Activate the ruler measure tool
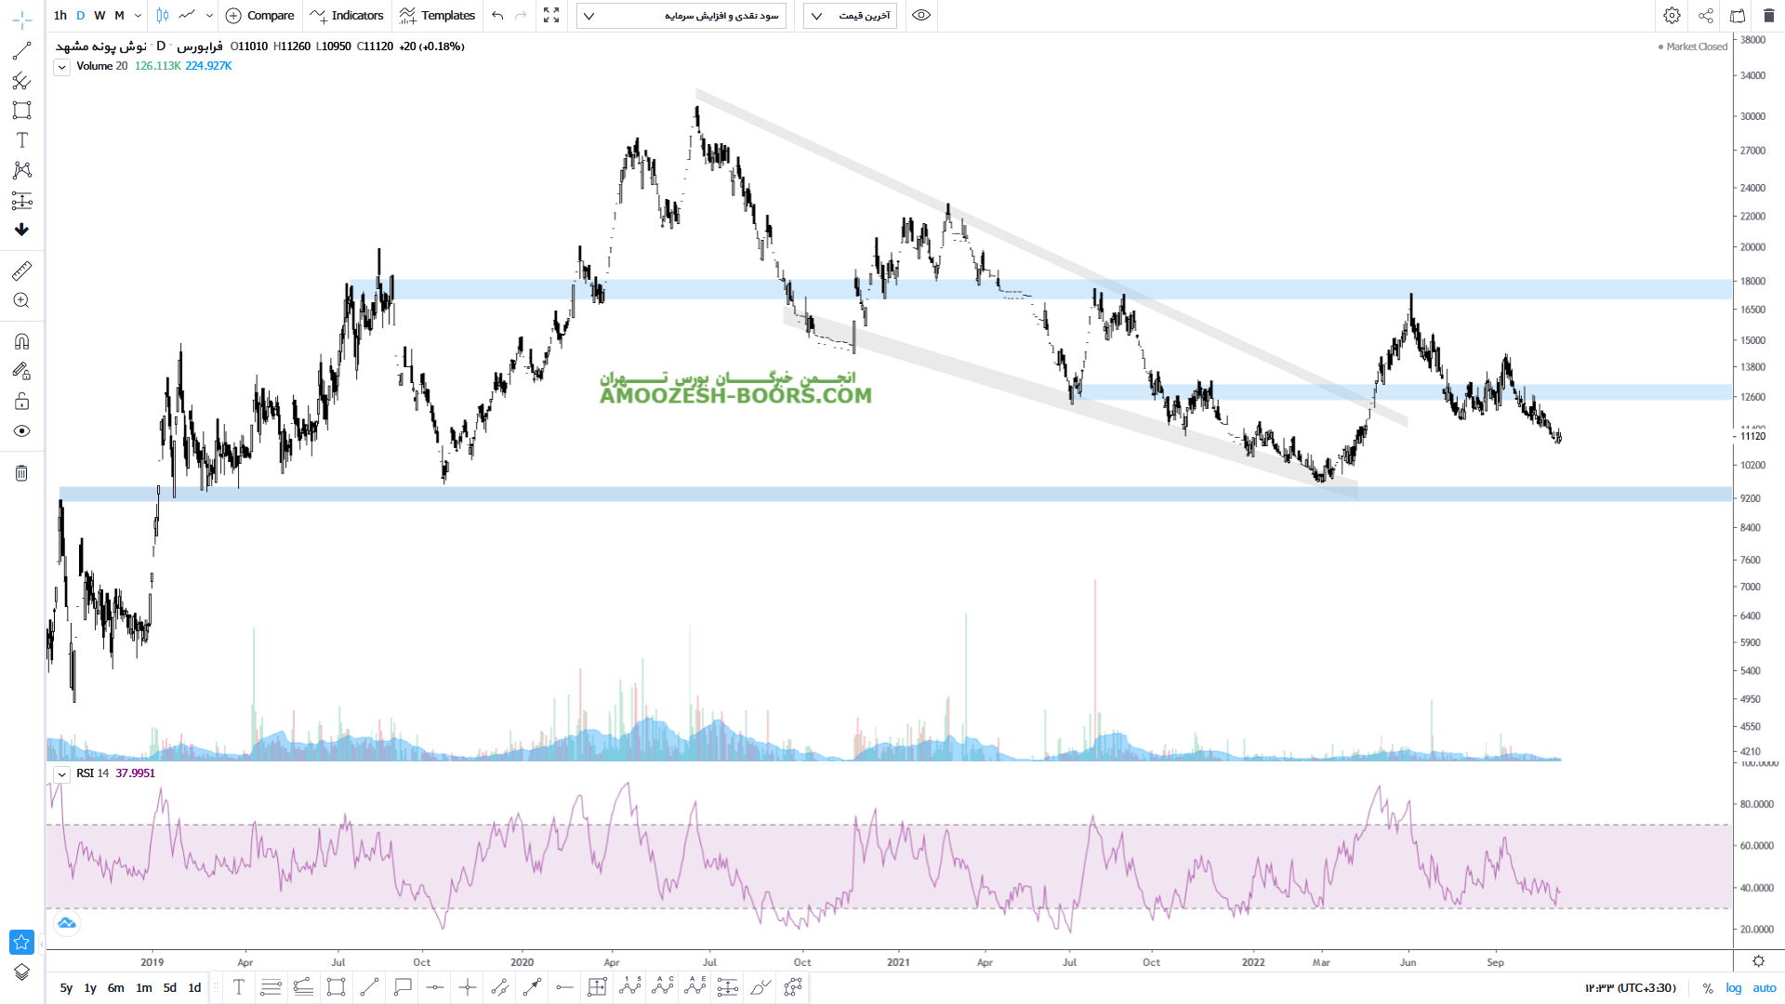 coord(21,271)
